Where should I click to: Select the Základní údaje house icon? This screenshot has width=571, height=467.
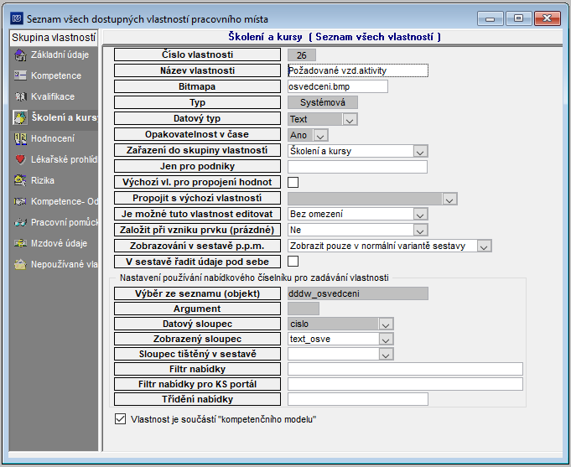20,55
